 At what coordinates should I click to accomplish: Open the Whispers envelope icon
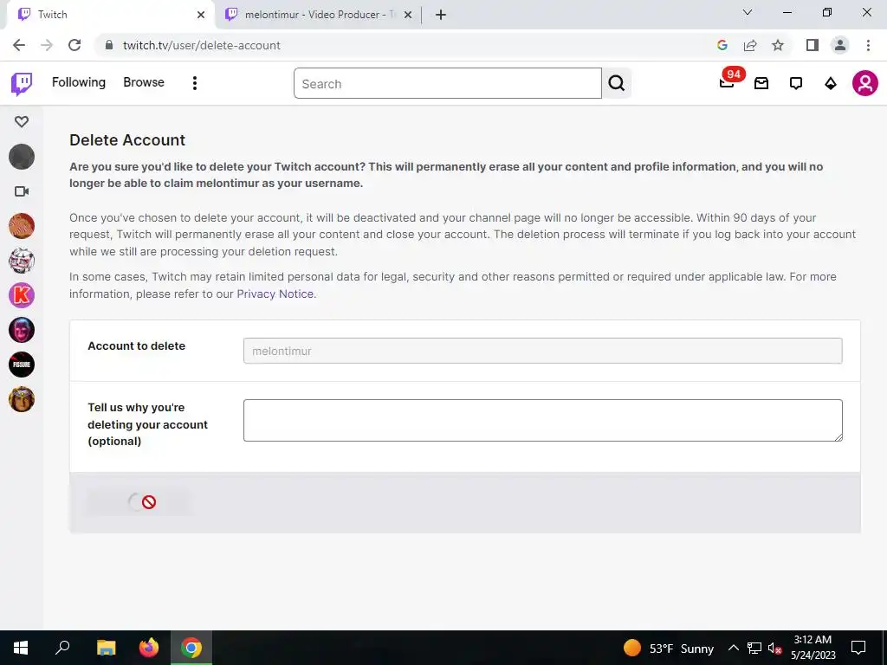(x=761, y=84)
